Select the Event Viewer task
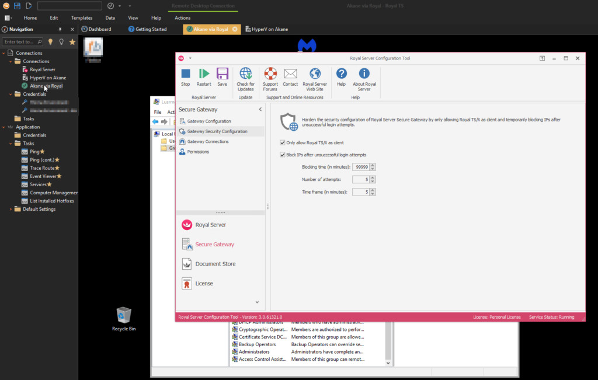This screenshot has height=380, width=598. pos(41,176)
